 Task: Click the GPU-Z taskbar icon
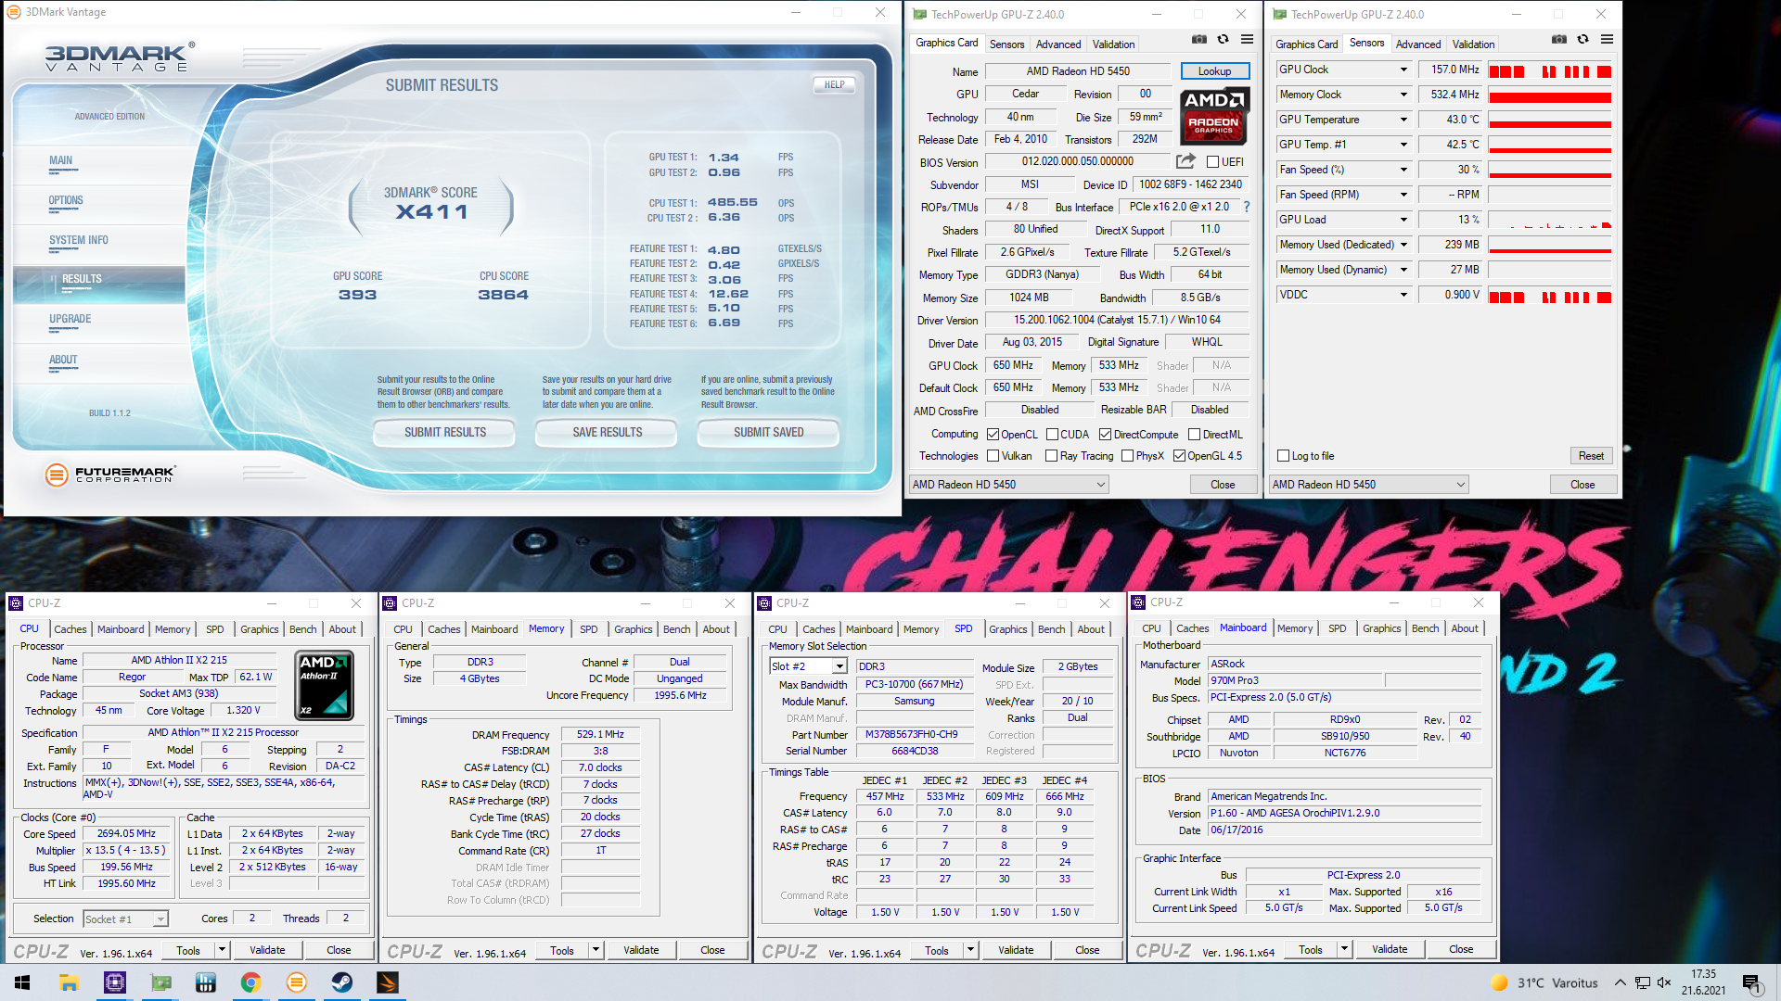(160, 982)
